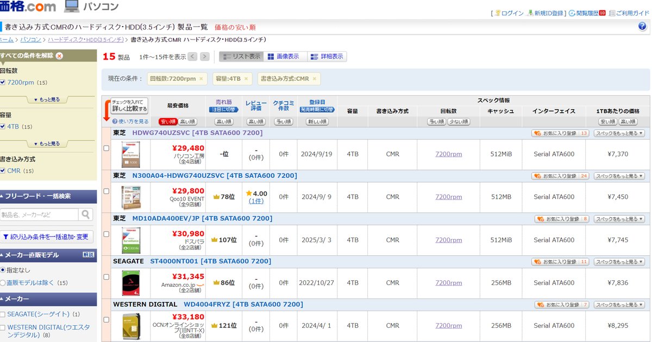Add MD10ADA400EV/JP to favorites
Viewport: 652px width, 342px height.
562,219
